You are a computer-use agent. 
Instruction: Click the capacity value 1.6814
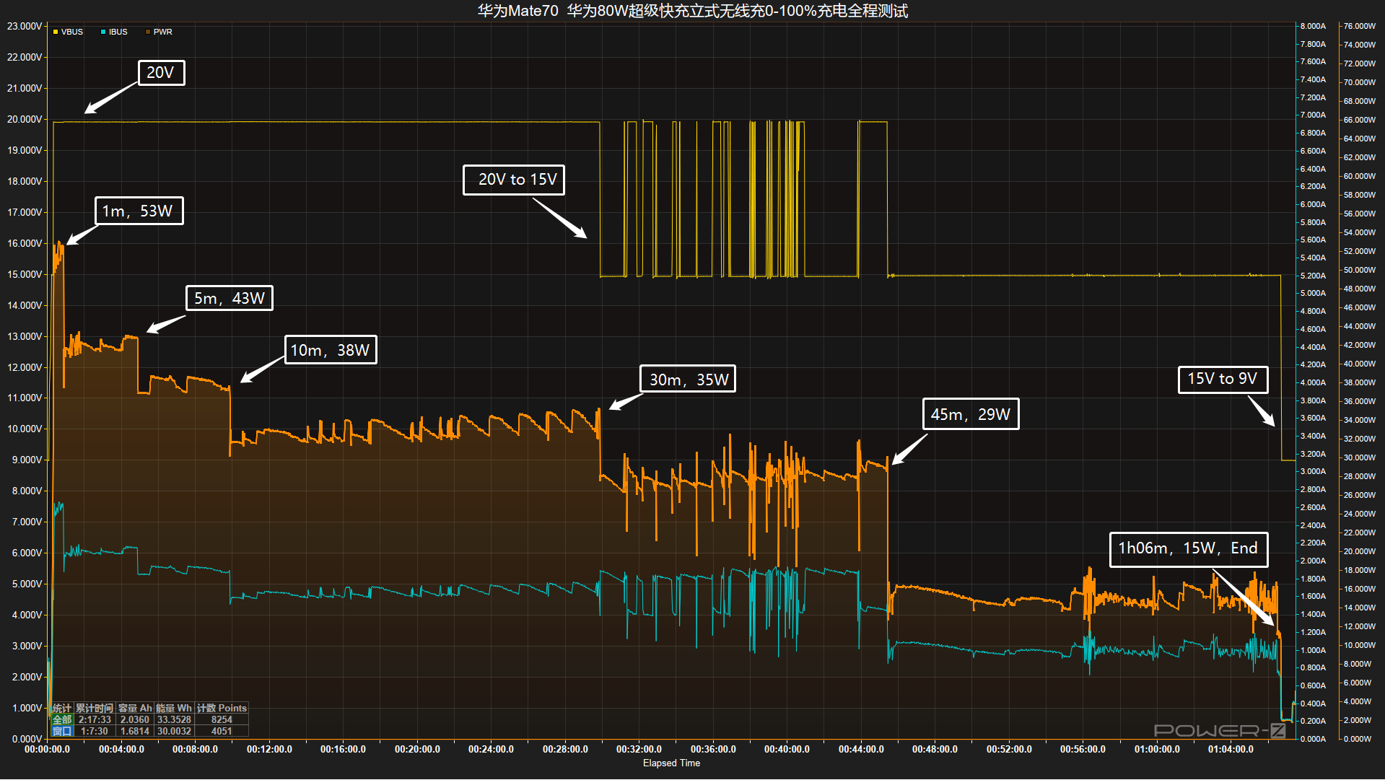[x=135, y=731]
